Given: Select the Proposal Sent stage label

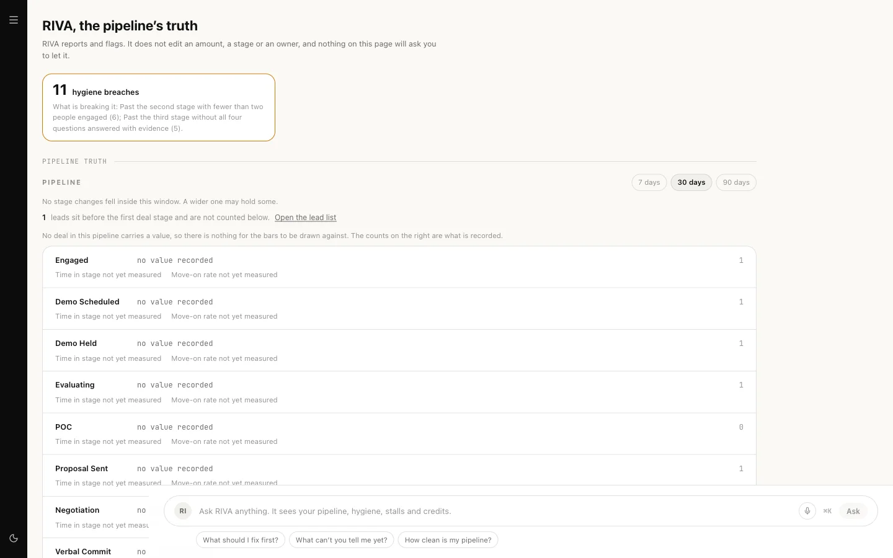Looking at the screenshot, I should pyautogui.click(x=82, y=469).
